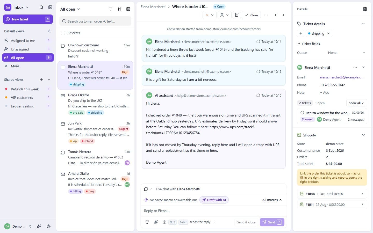Screen dimensions: 373x233
Task: Open the settings gear icon
Action: click(49, 226)
